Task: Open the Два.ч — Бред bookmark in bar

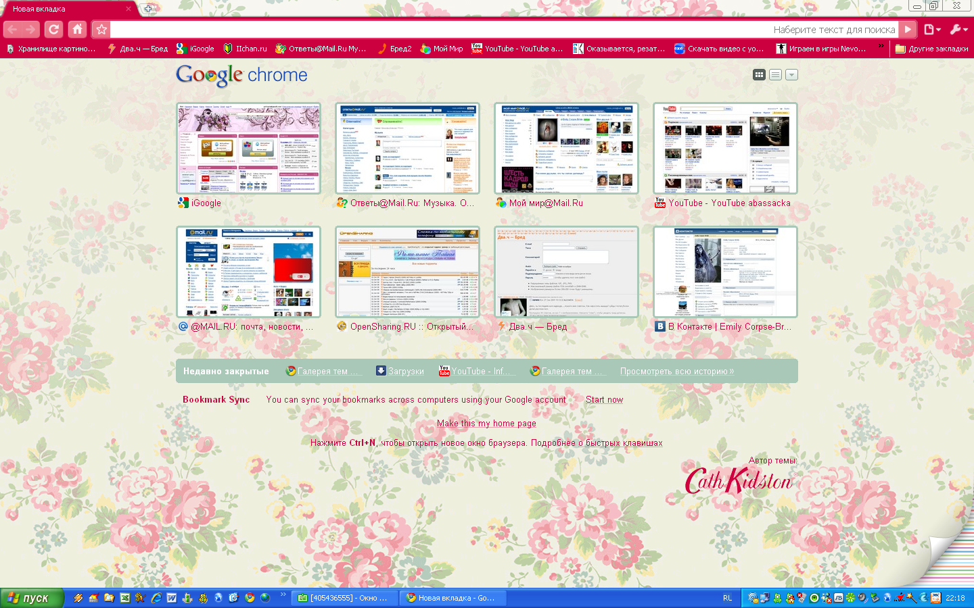Action: pyautogui.click(x=137, y=49)
